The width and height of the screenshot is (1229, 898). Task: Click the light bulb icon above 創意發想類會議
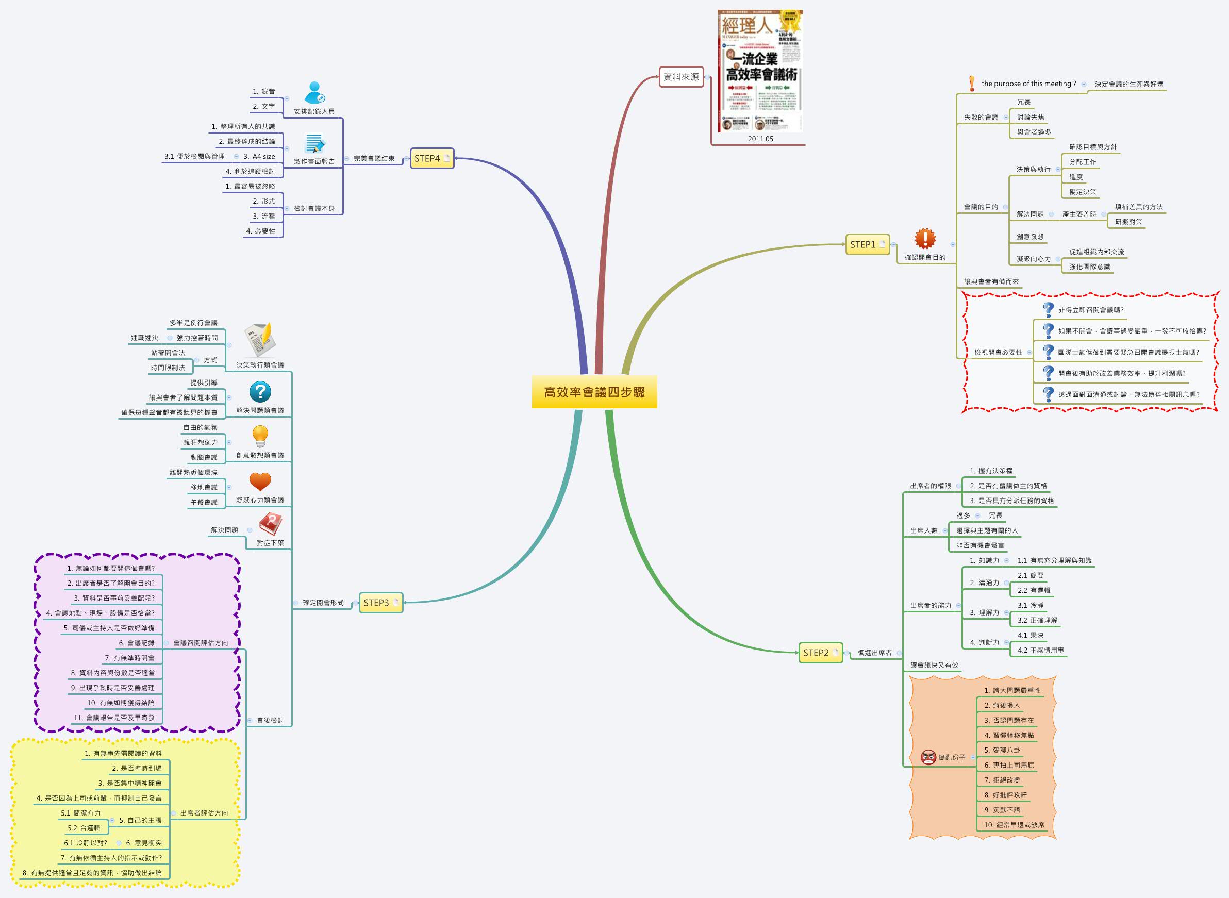(x=260, y=437)
